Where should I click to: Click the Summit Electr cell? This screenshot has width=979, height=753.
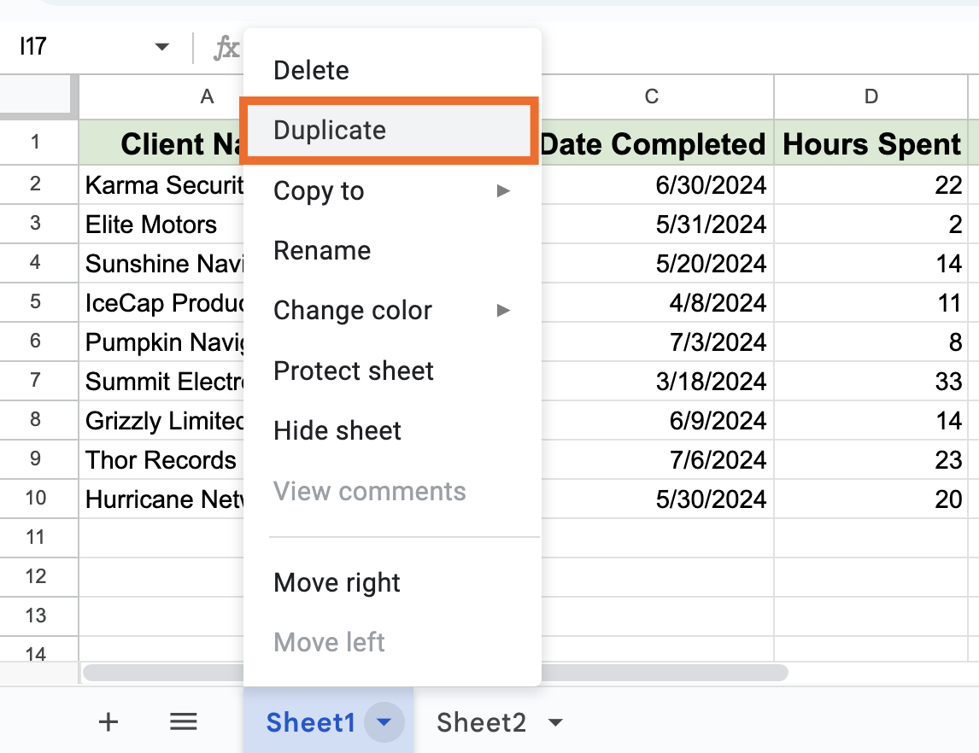coord(161,381)
